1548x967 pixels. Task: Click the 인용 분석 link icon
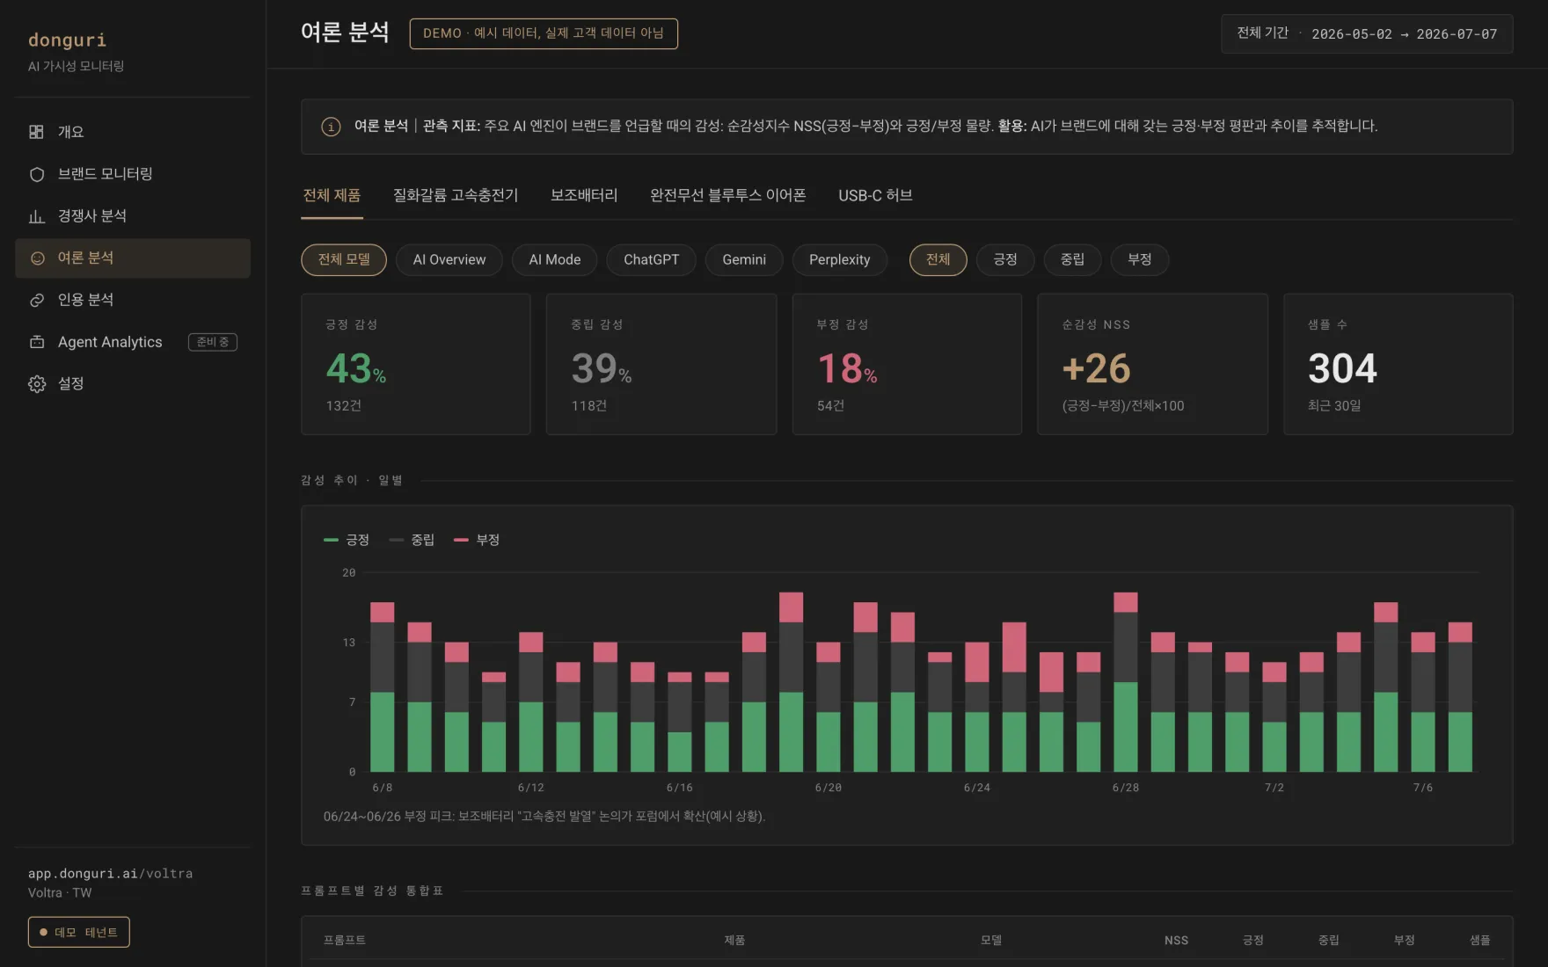point(36,300)
